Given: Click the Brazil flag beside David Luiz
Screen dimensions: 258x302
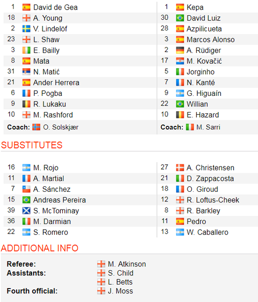Looking at the screenshot, I should 180,18.
